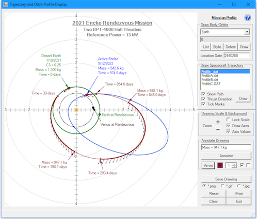Viewport: 257px width, 219px height.
Task: Select ProfileB.dat in the list
Action: (x=225, y=80)
